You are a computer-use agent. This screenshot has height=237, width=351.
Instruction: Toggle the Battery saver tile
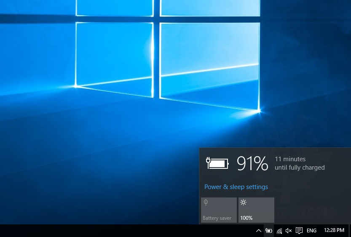point(219,210)
